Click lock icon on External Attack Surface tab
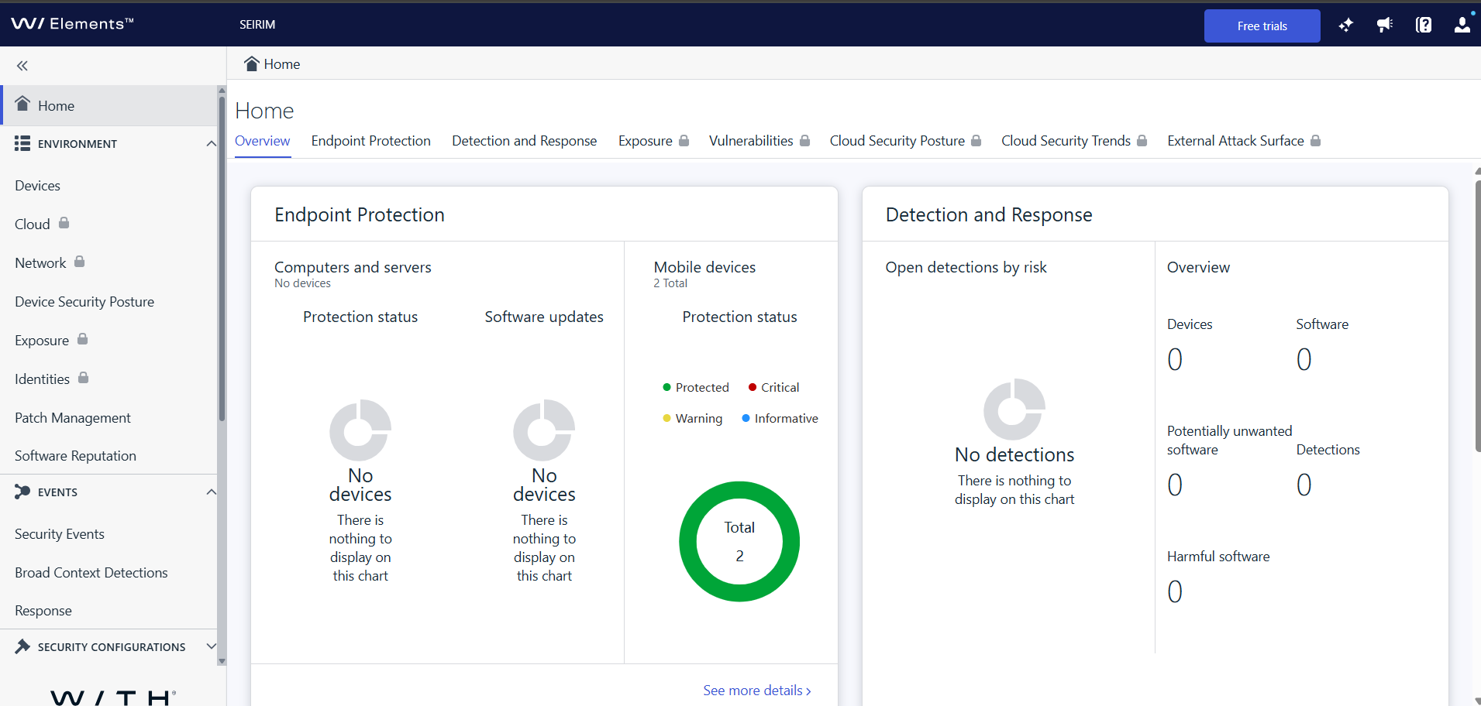The height and width of the screenshot is (706, 1481). 1315,140
